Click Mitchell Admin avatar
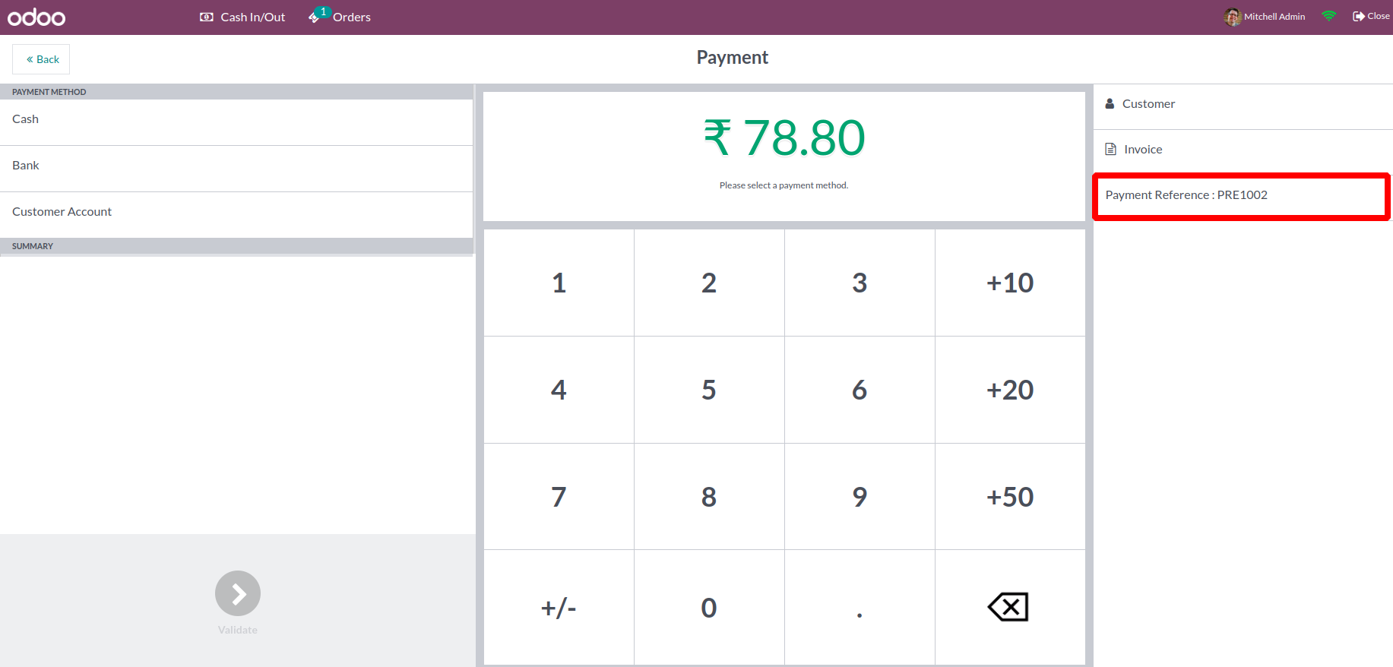 (1232, 17)
